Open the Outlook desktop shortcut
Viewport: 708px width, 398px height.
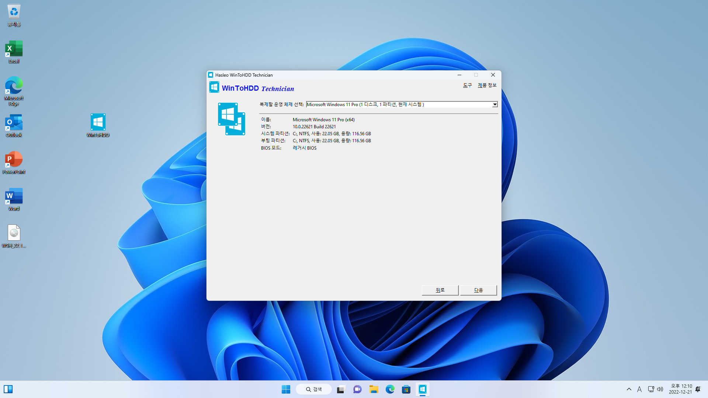point(14,126)
